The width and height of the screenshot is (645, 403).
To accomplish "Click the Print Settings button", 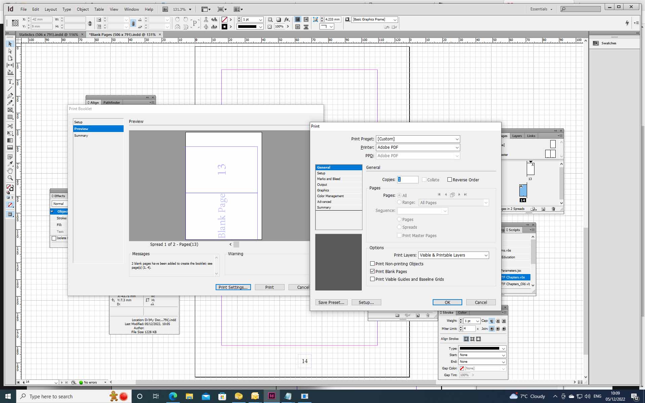I will coord(233,287).
